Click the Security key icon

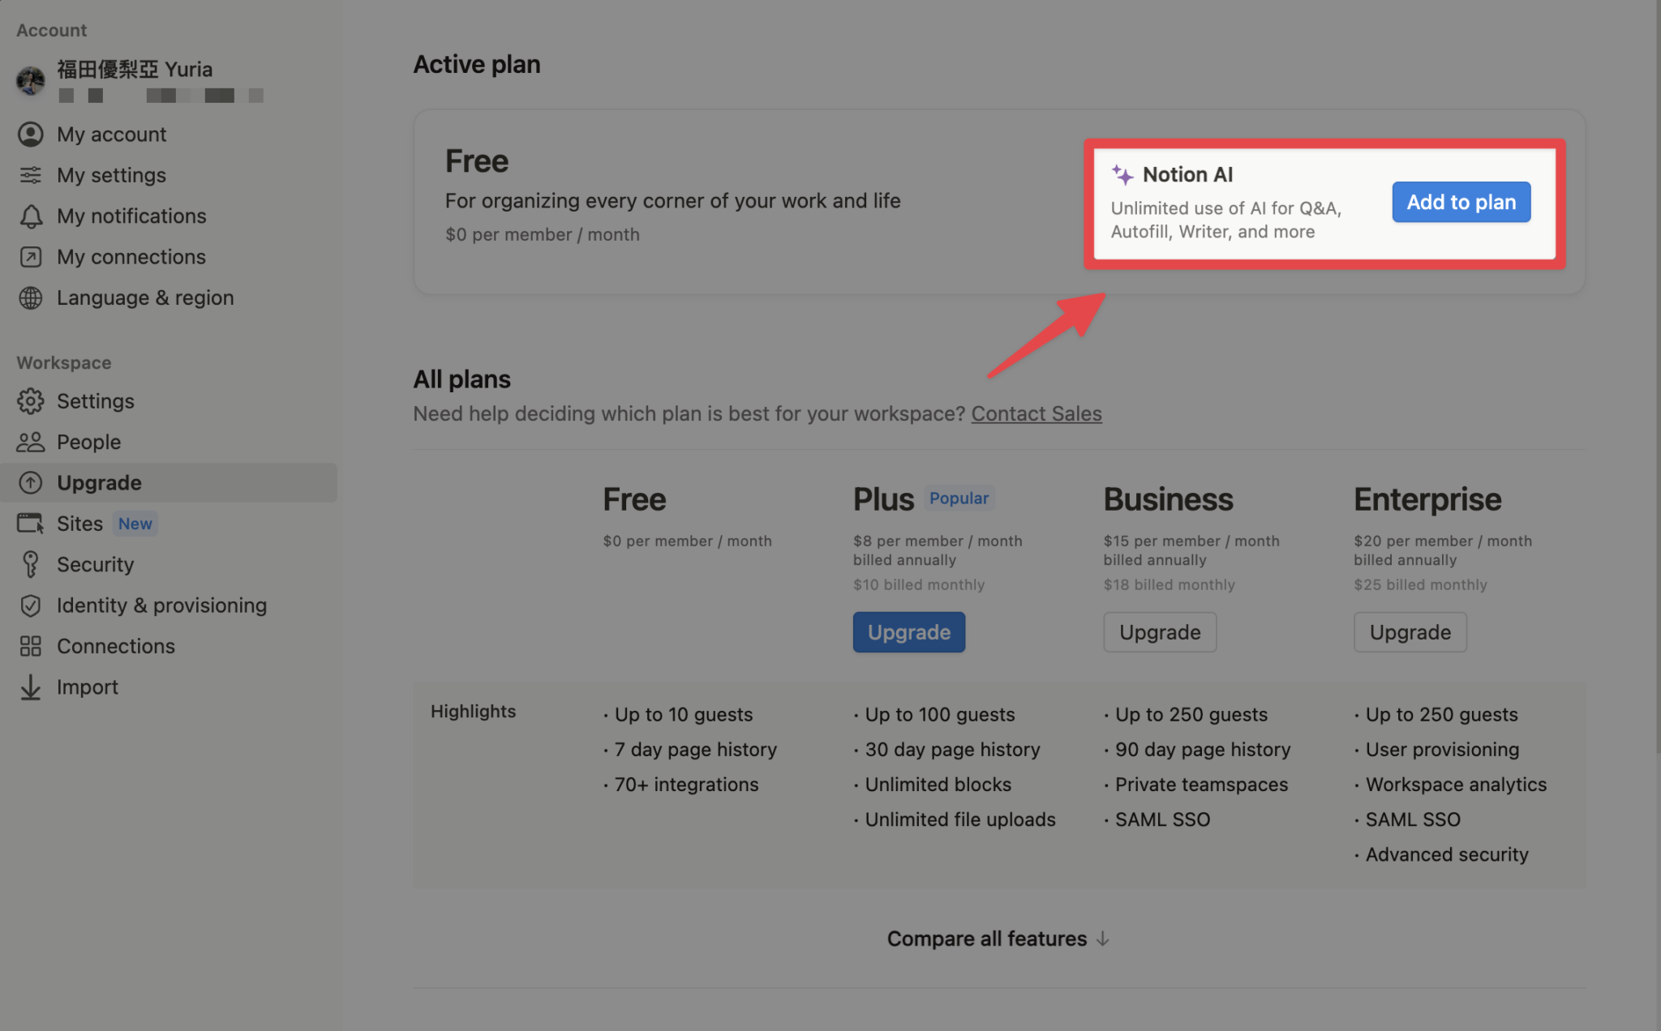[31, 564]
